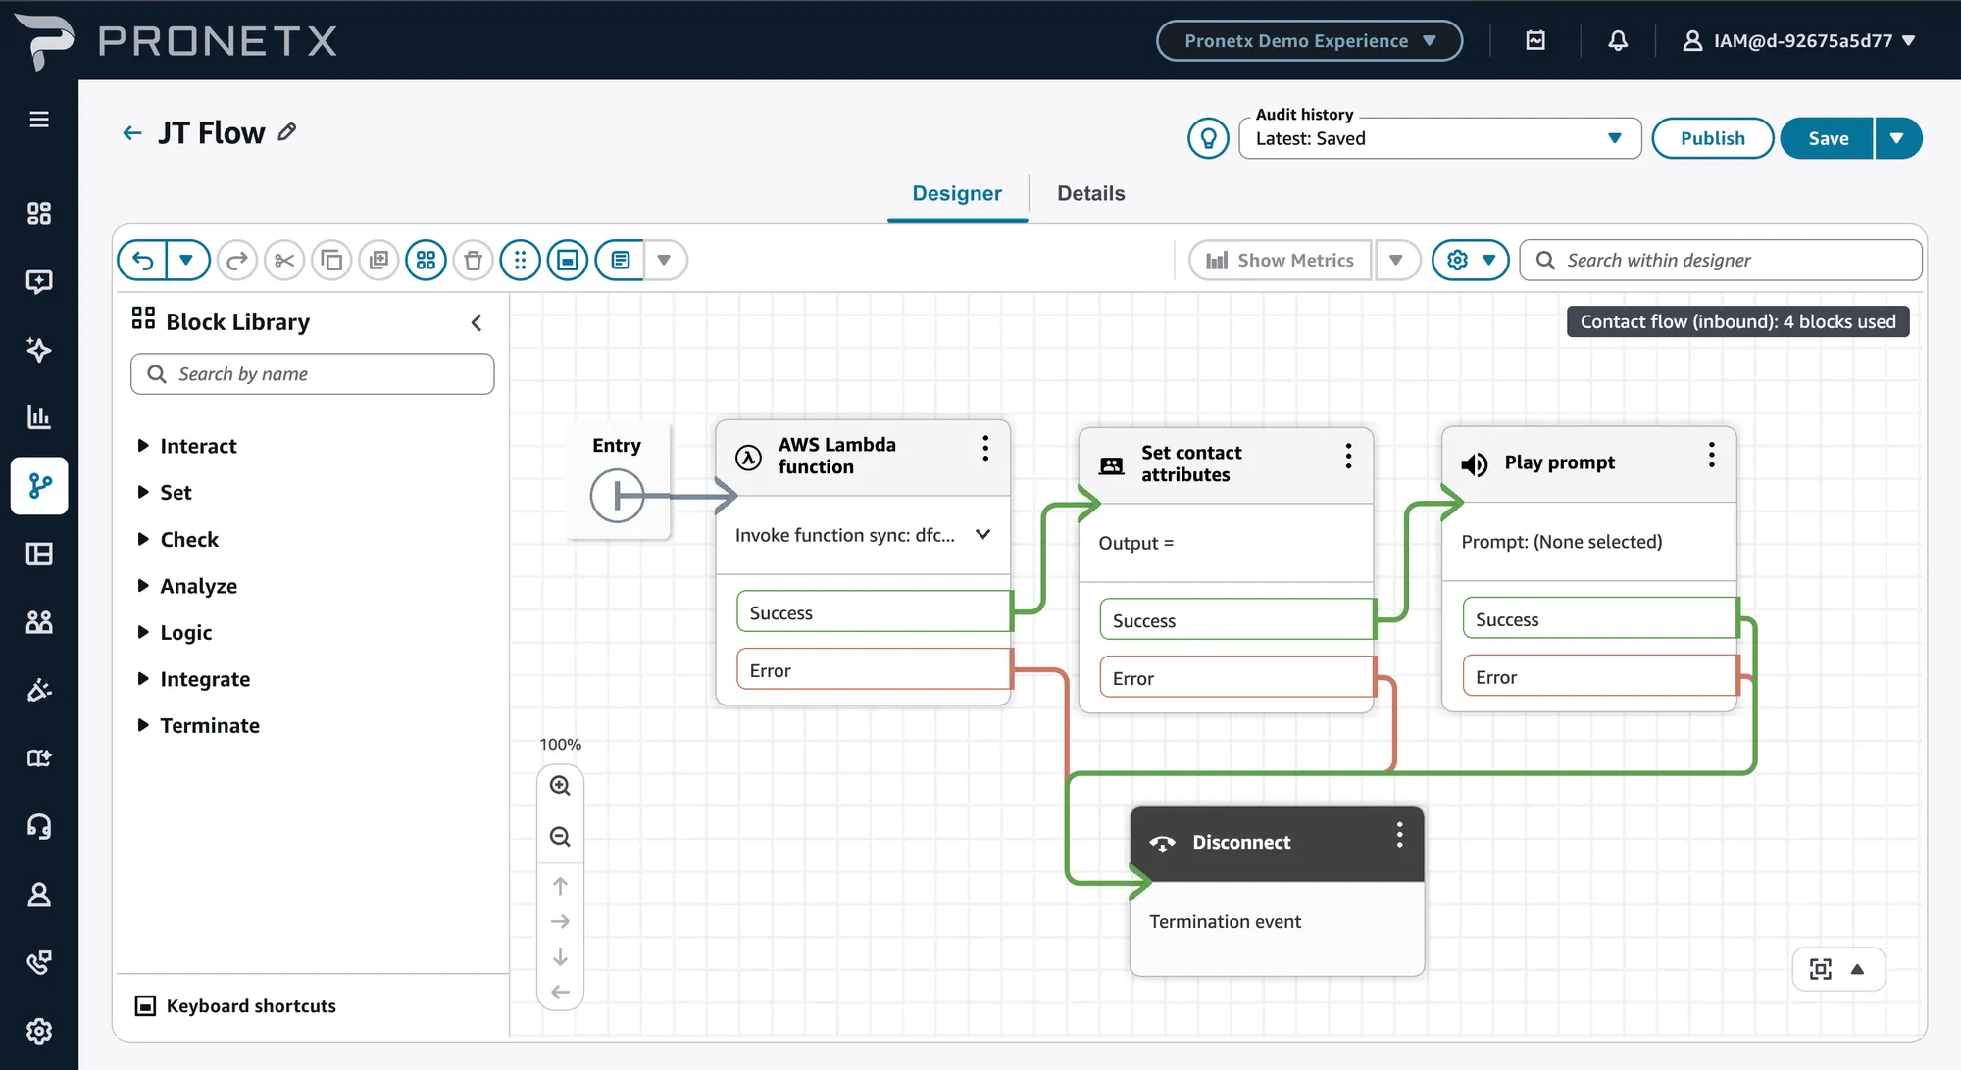Open the dashboard grid icon in sidebar
Screen dimensions: 1961x1070
tap(39, 214)
